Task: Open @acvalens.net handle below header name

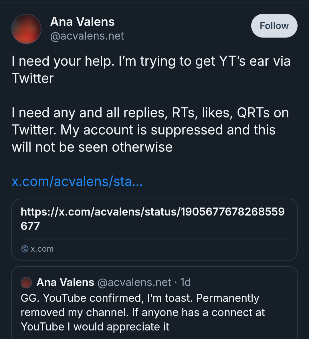Action: pyautogui.click(x=87, y=36)
